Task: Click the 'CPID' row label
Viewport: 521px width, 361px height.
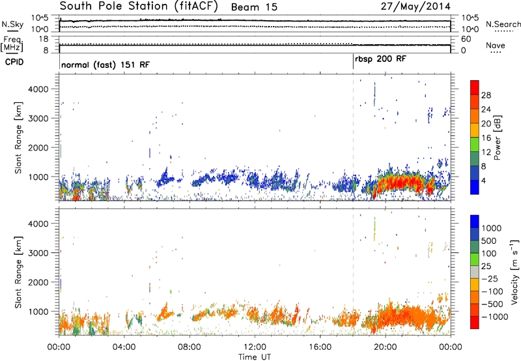Action: [x=14, y=62]
